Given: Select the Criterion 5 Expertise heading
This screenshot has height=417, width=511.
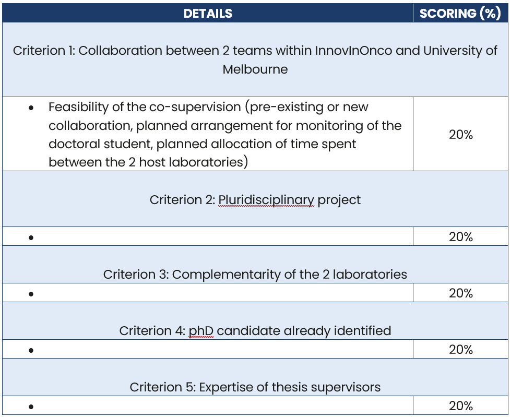Looking at the screenshot, I should pos(255,387).
